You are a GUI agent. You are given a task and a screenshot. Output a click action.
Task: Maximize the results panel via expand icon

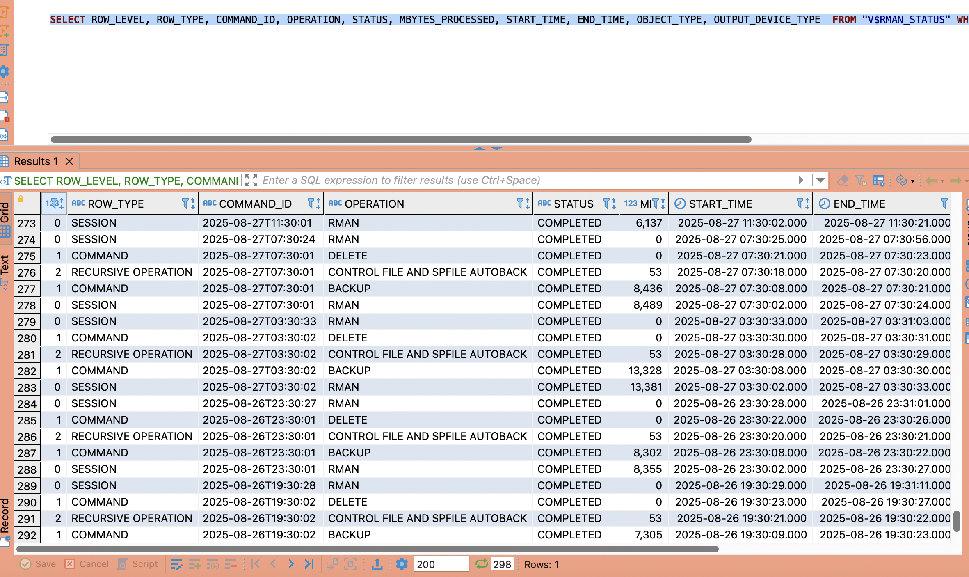click(251, 181)
